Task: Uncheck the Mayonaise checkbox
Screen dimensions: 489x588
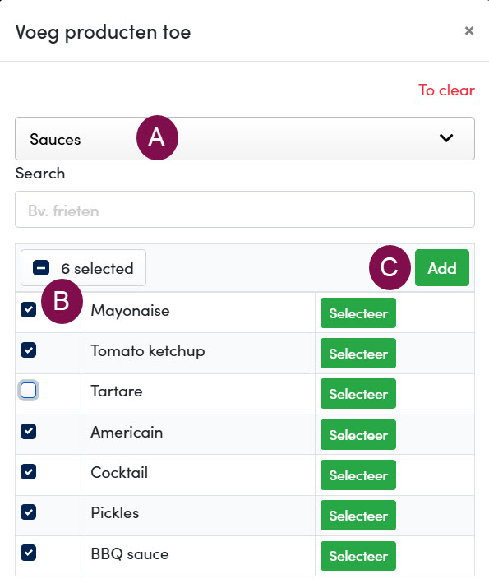Action: (29, 310)
